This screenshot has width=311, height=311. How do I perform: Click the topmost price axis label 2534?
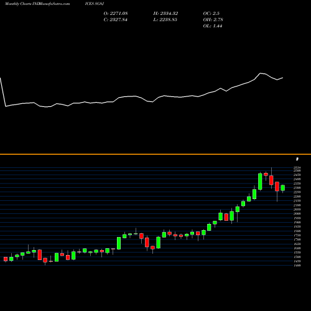point(297,167)
